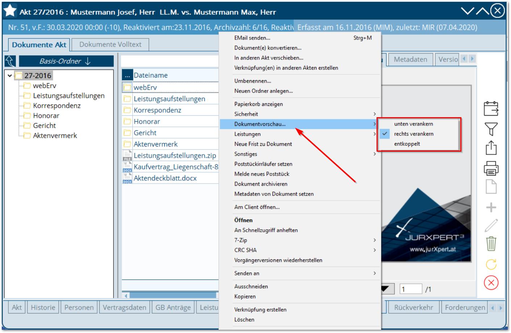Viewport: 511px width, 333px height.
Task: Click the pencil edit icon
Action: [x=491, y=225]
